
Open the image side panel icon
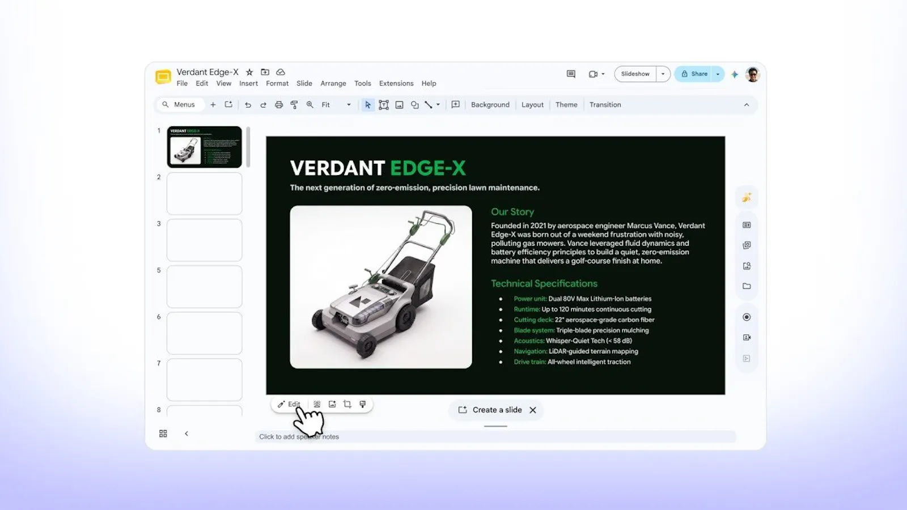coord(747,266)
